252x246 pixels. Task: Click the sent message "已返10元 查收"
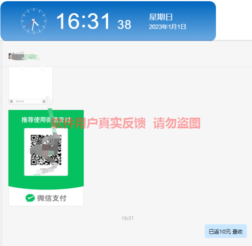(x=226, y=231)
